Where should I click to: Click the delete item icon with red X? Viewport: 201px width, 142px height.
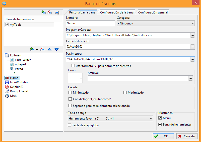click(42, 49)
